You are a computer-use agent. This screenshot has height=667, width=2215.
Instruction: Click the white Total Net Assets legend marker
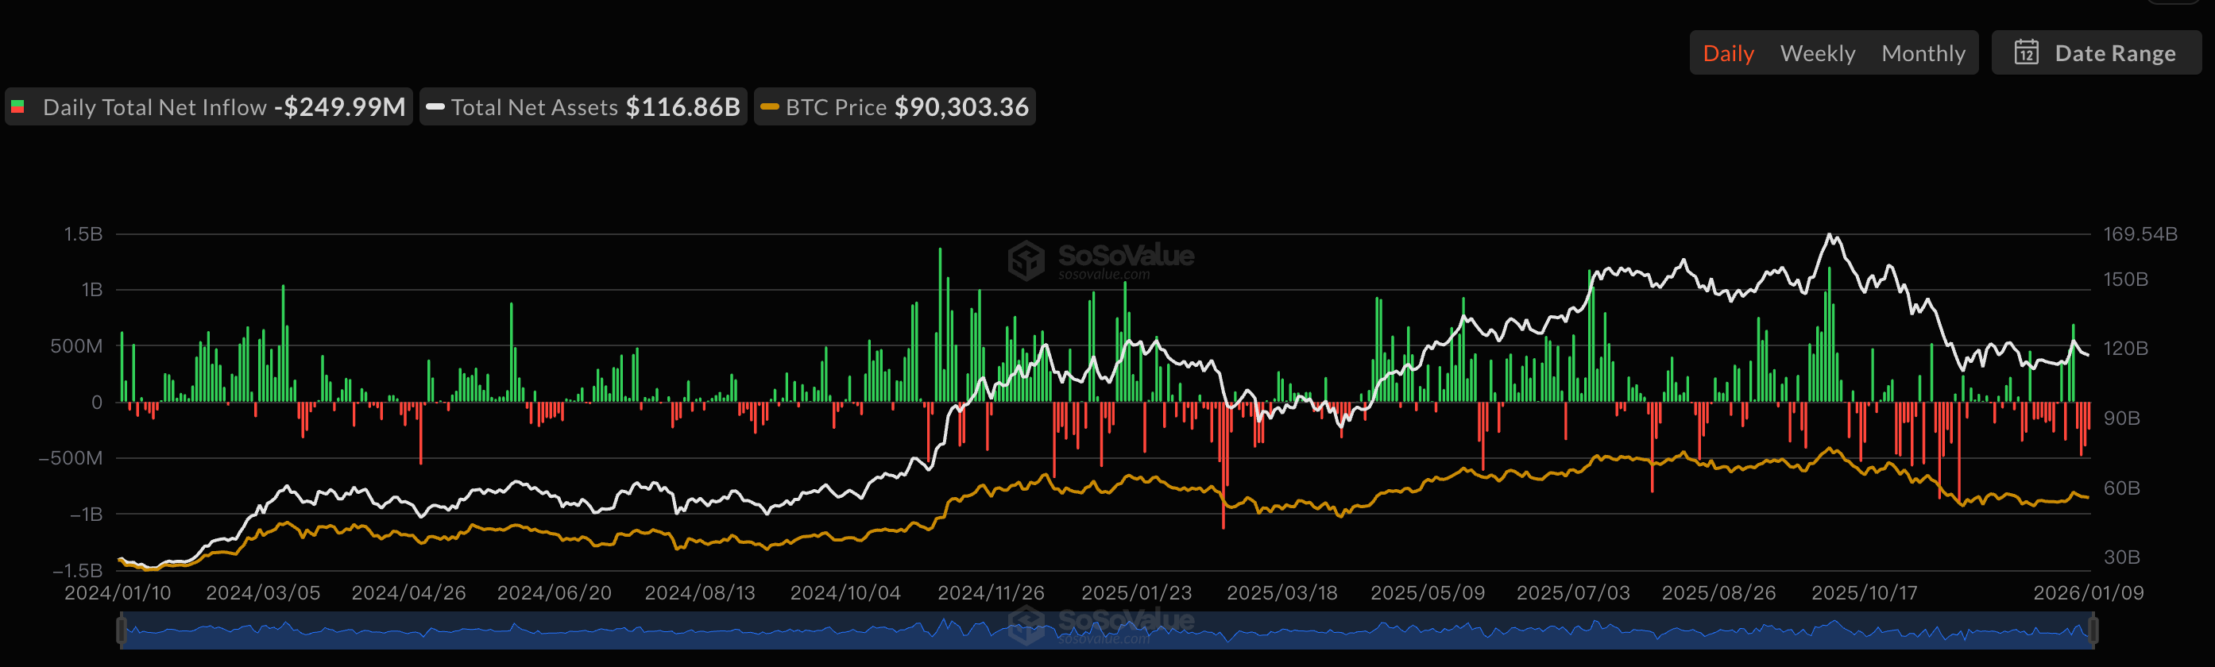click(x=435, y=107)
